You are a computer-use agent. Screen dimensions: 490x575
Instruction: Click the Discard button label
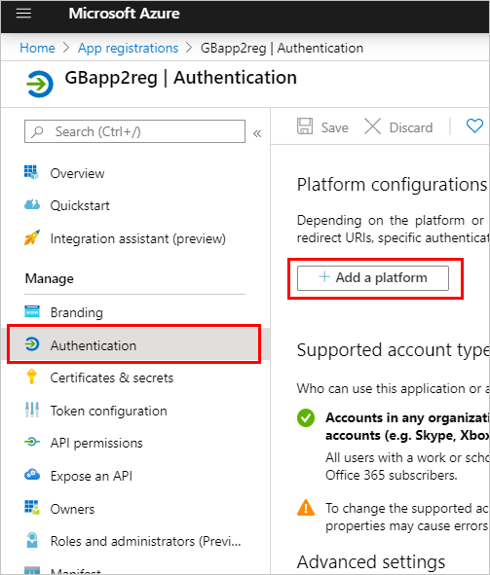point(411,127)
